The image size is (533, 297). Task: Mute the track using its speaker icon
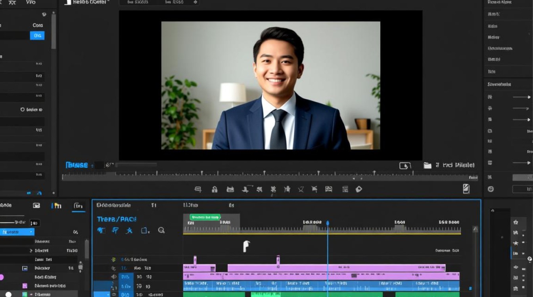(x=114, y=277)
